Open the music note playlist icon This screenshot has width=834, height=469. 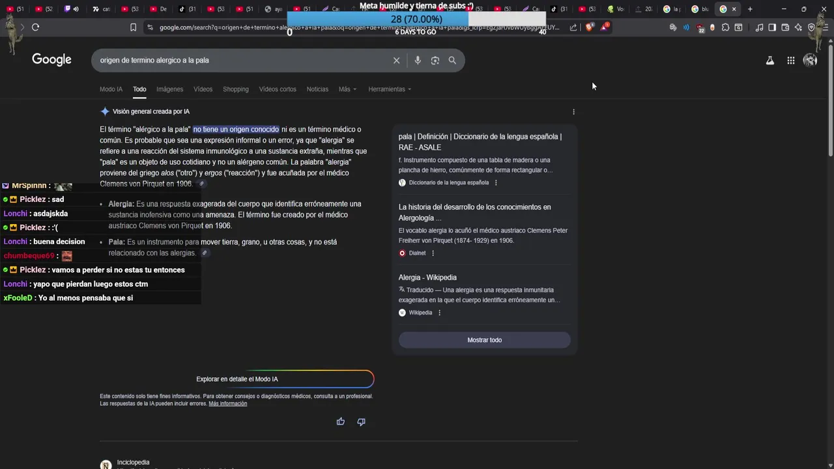pyautogui.click(x=759, y=27)
